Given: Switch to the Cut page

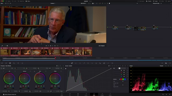Looking at the screenshot, I should click(x=70, y=94).
